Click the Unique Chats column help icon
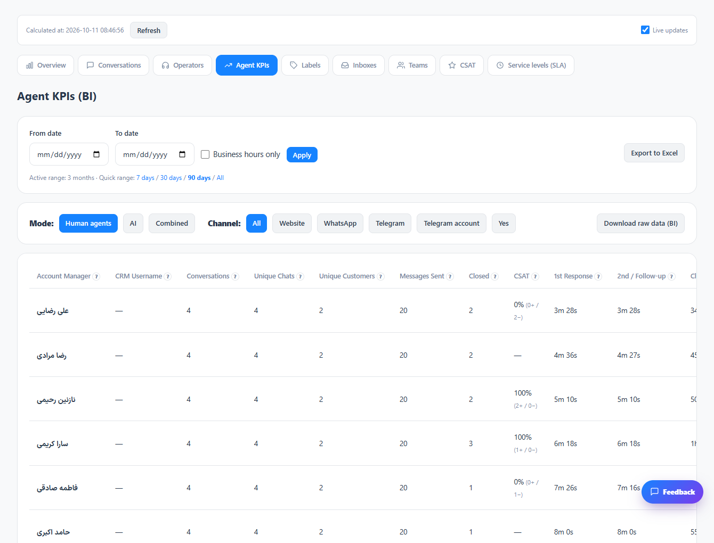714x543 pixels. click(x=301, y=276)
